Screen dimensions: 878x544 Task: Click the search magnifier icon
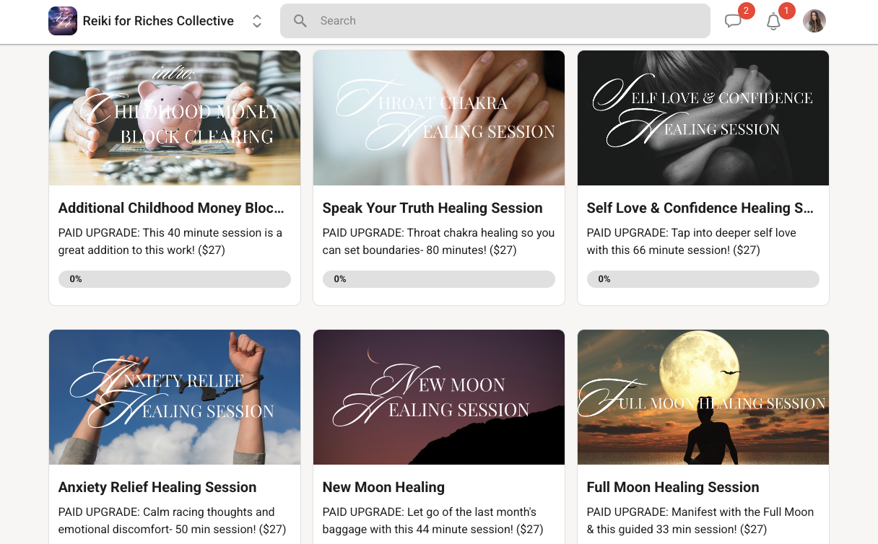click(300, 21)
